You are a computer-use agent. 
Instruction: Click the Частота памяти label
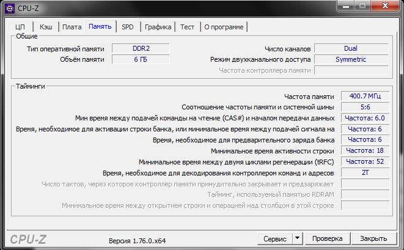click(x=309, y=97)
